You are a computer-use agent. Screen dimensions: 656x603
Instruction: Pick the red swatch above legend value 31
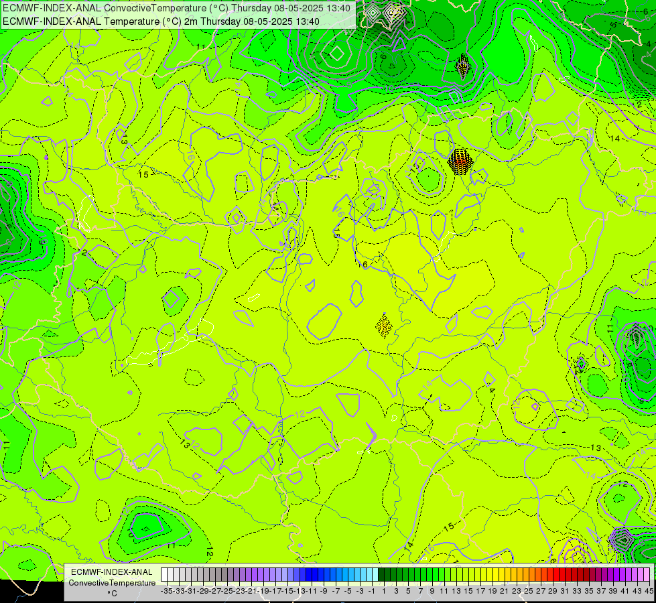(x=562, y=575)
